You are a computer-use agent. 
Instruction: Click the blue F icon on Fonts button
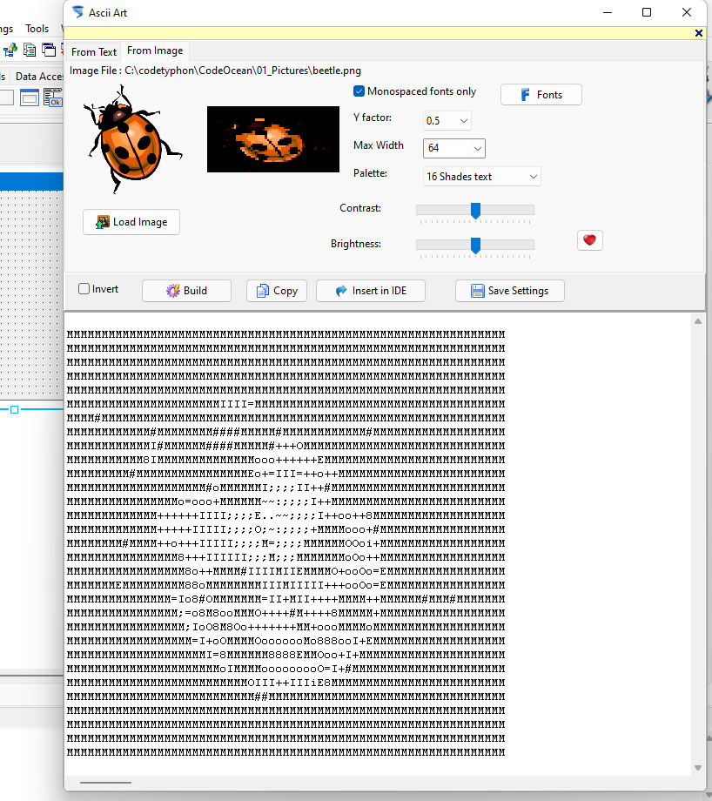[x=525, y=95]
